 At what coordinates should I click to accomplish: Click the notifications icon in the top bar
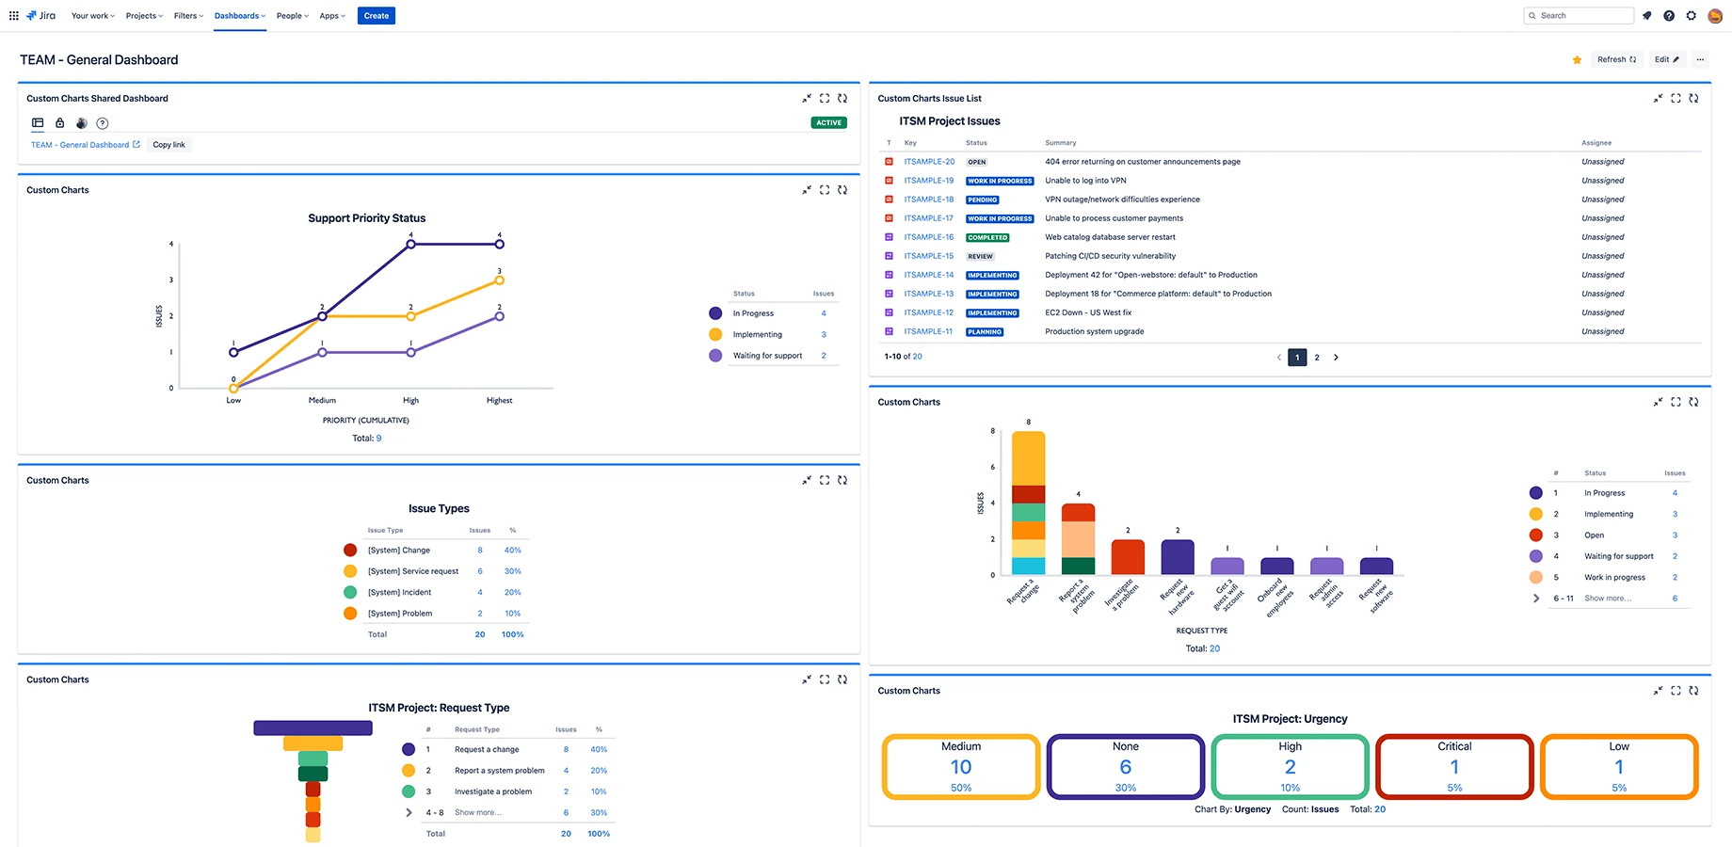tap(1646, 15)
